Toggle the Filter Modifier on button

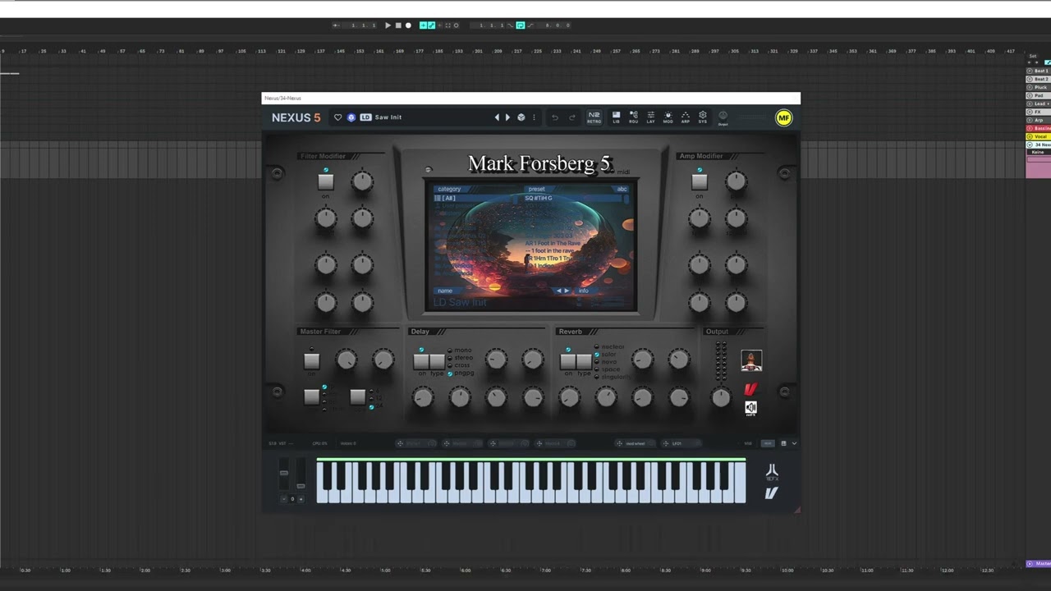click(326, 181)
